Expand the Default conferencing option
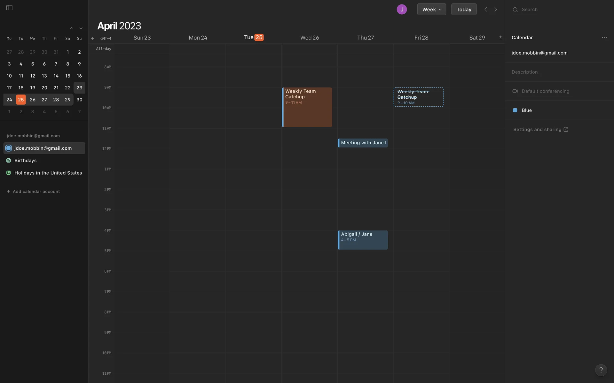614x383 pixels. tap(545, 91)
